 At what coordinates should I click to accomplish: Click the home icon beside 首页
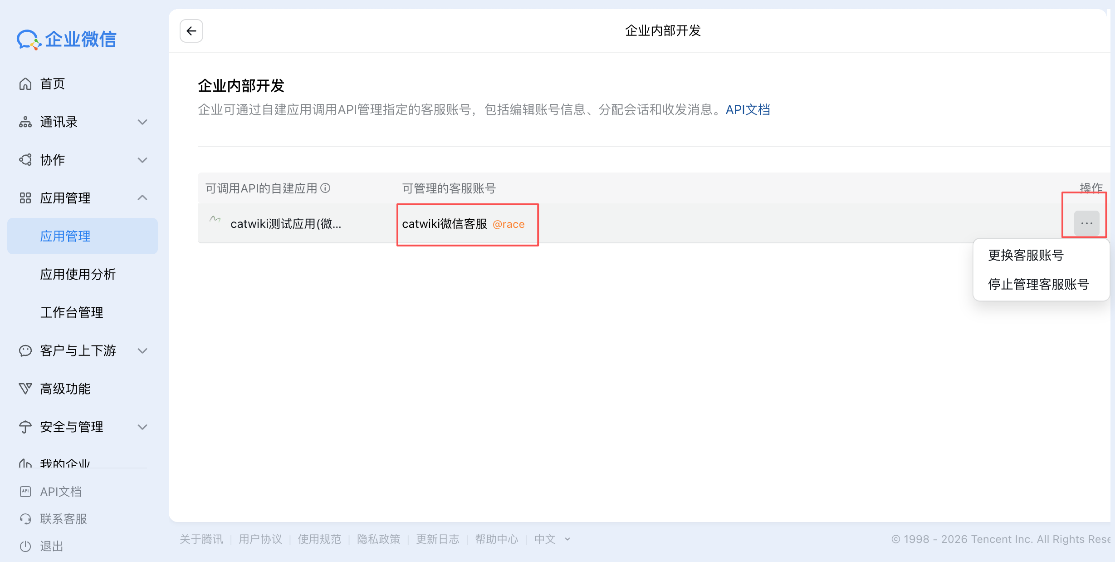(25, 84)
